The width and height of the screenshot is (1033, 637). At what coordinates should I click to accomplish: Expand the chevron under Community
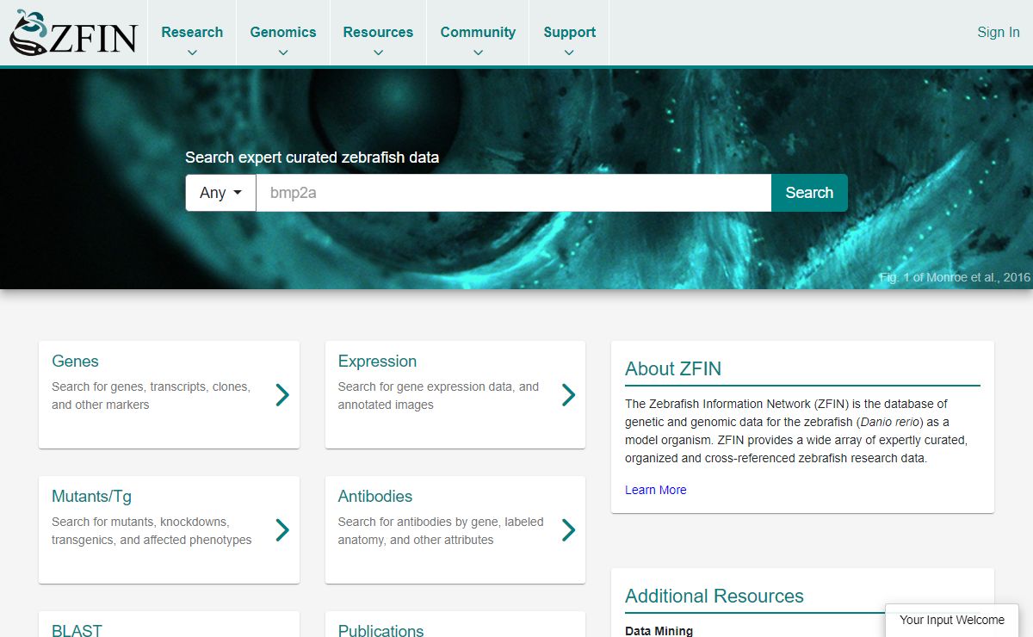[478, 53]
